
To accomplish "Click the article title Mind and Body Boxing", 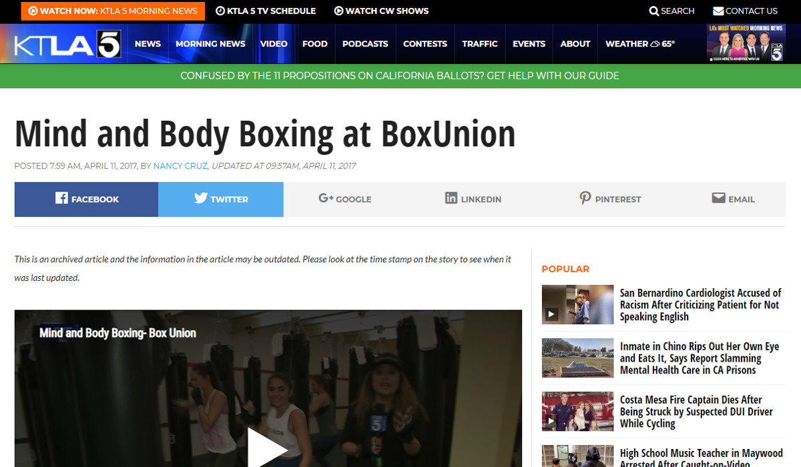I will click(x=265, y=133).
